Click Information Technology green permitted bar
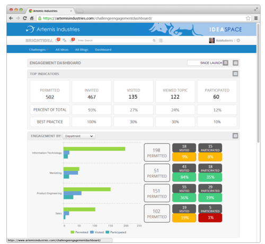The height and width of the screenshot is (244, 265). coord(94,149)
